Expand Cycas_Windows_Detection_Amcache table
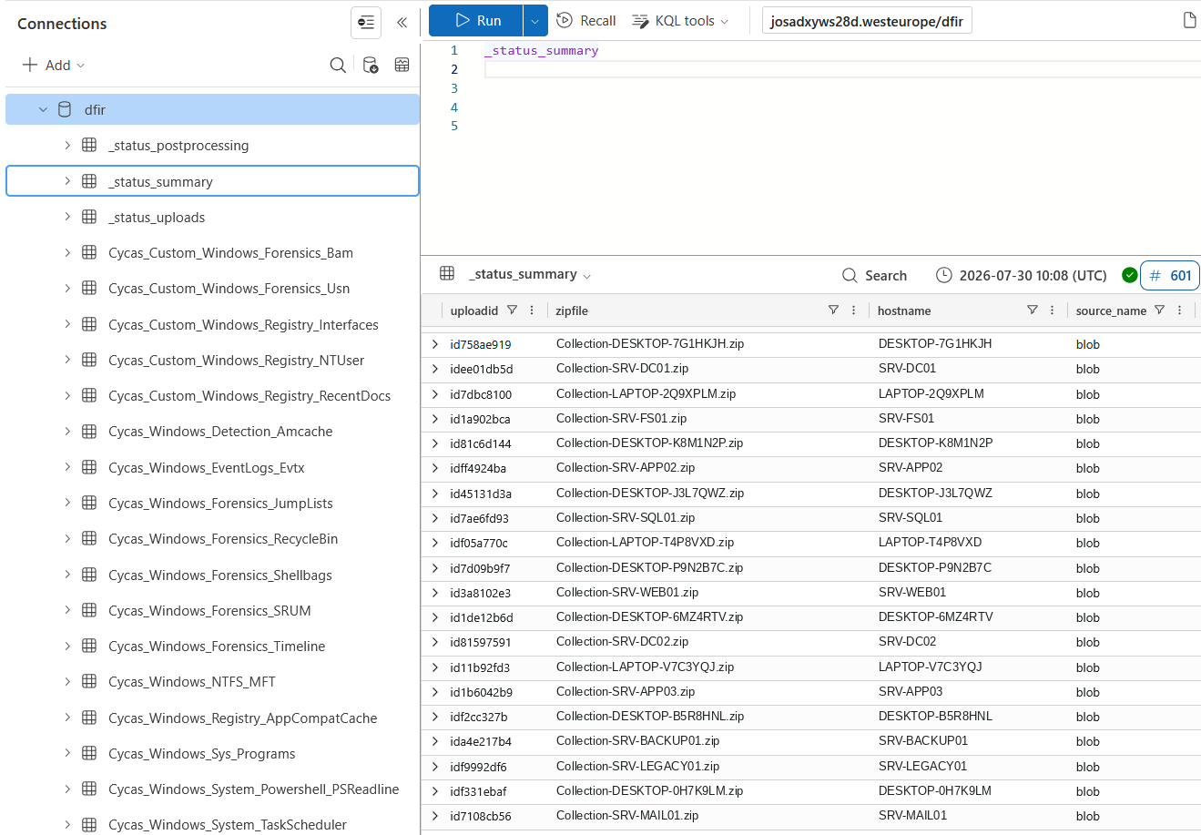The width and height of the screenshot is (1201, 835). coord(67,431)
